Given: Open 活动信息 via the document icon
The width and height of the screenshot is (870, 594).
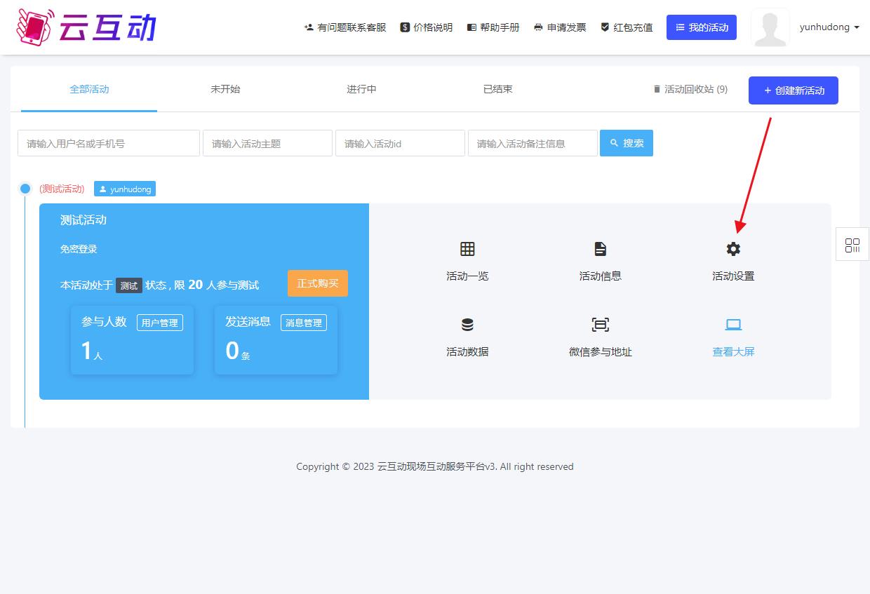Looking at the screenshot, I should coord(600,249).
